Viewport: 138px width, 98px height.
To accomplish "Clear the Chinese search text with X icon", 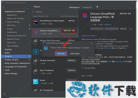I will click(x=76, y=12).
